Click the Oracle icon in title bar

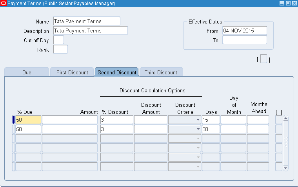tap(4, 3)
